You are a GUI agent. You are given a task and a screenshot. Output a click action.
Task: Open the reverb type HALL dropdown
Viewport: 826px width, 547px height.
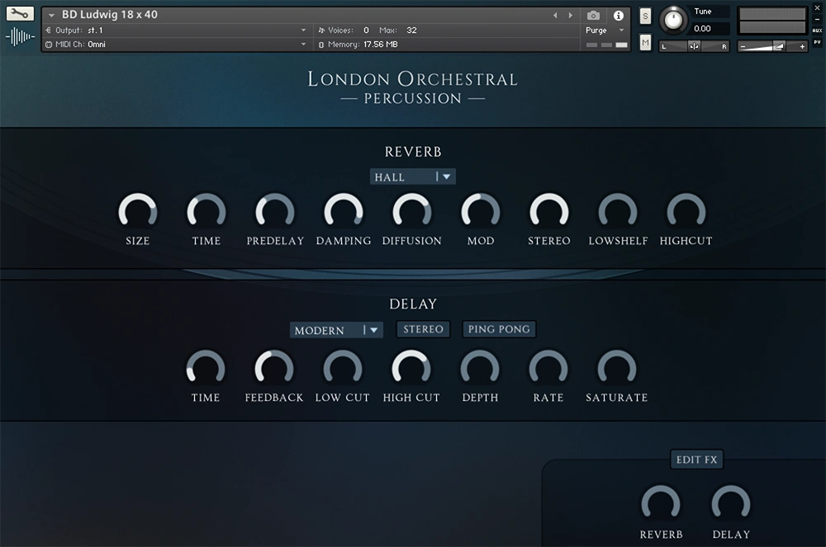(x=412, y=177)
